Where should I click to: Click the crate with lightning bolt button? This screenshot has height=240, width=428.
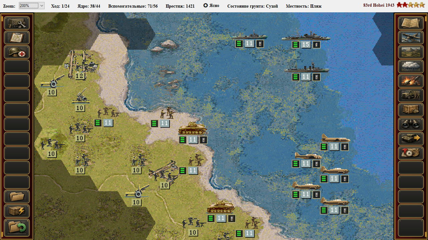17,211
